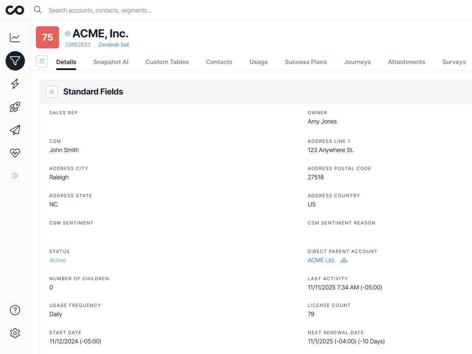The width and height of the screenshot is (472, 354).
Task: Collapse the Standard Fields section
Action: click(x=52, y=92)
